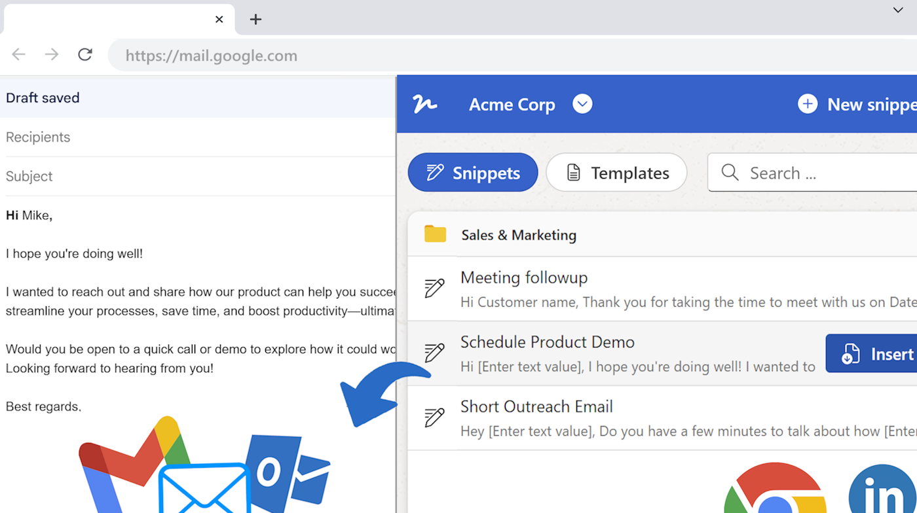Click the Meeting followup snippet icon
The width and height of the screenshot is (917, 513).
[x=434, y=288]
